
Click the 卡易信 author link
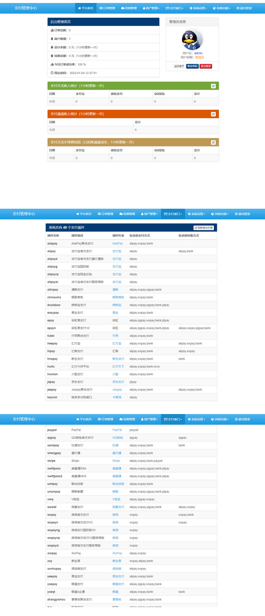click(117, 397)
